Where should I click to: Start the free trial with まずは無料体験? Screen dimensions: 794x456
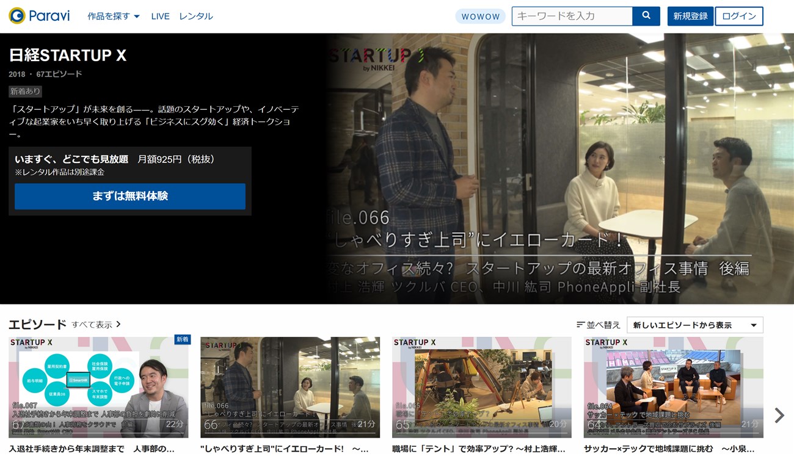pyautogui.click(x=130, y=197)
